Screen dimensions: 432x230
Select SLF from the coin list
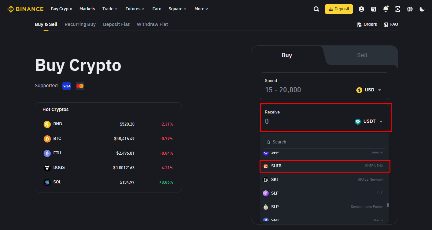(x=325, y=193)
